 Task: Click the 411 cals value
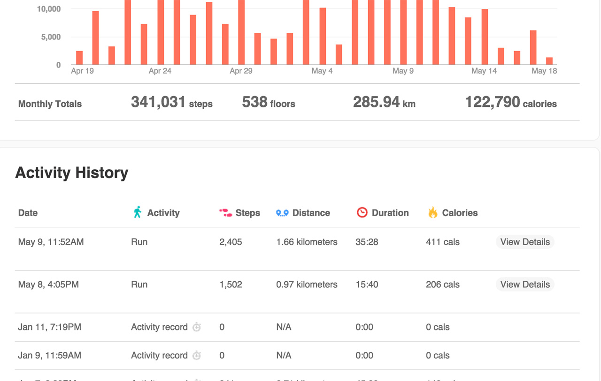click(443, 242)
